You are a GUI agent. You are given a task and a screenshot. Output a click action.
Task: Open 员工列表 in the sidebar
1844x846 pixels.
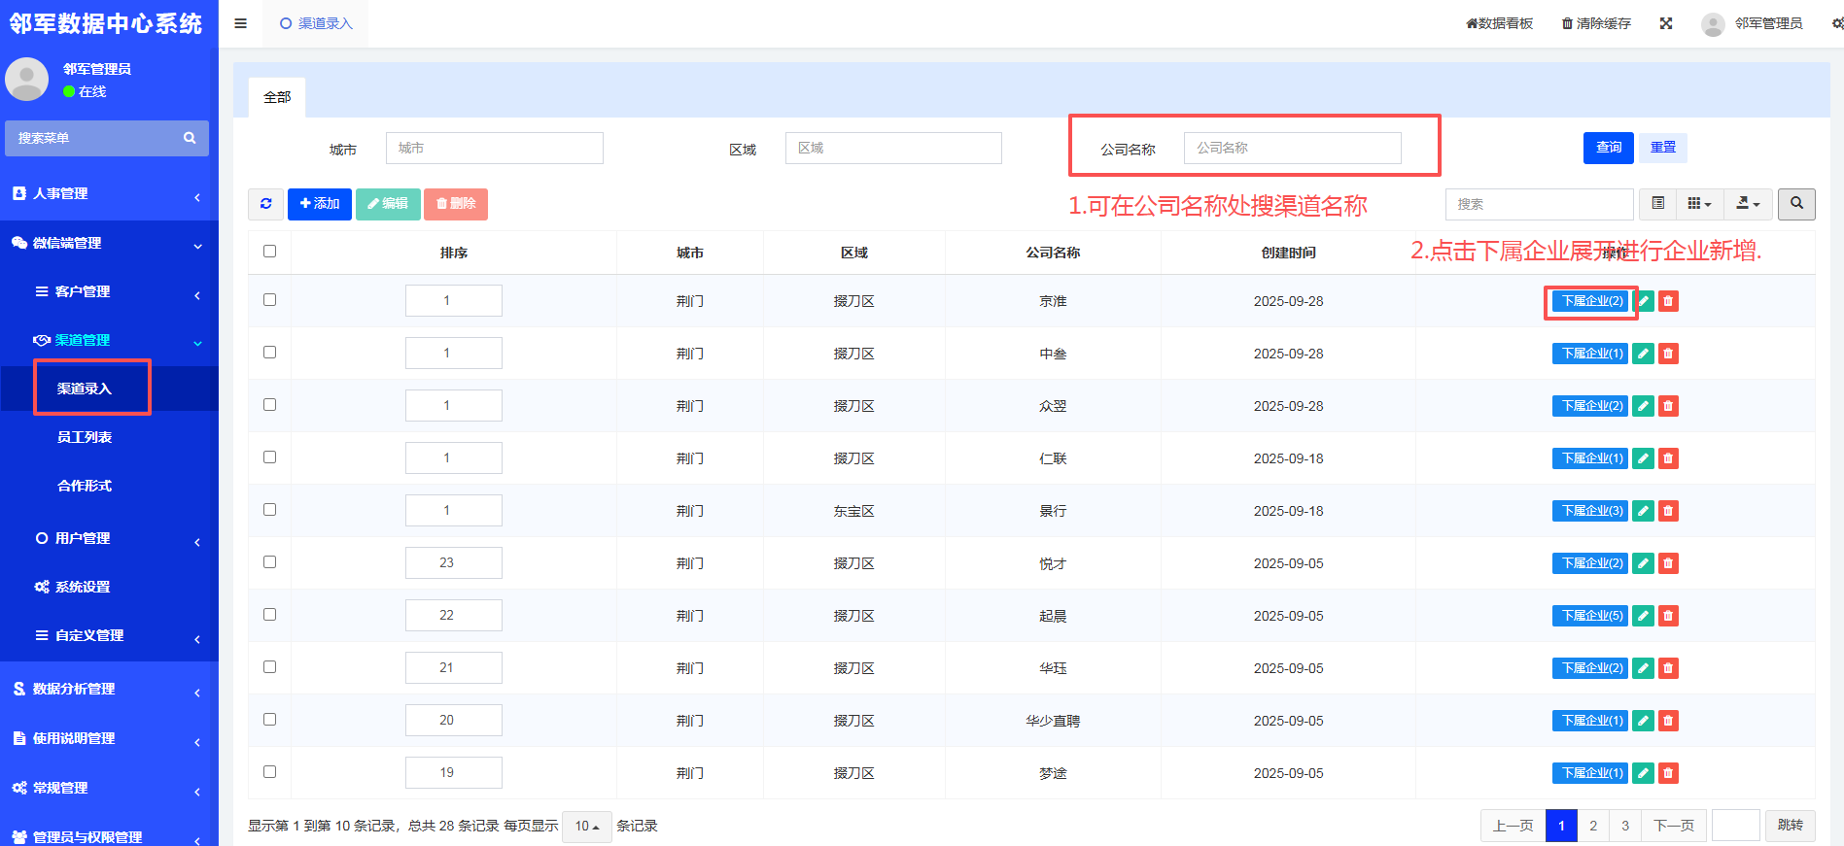pos(85,437)
